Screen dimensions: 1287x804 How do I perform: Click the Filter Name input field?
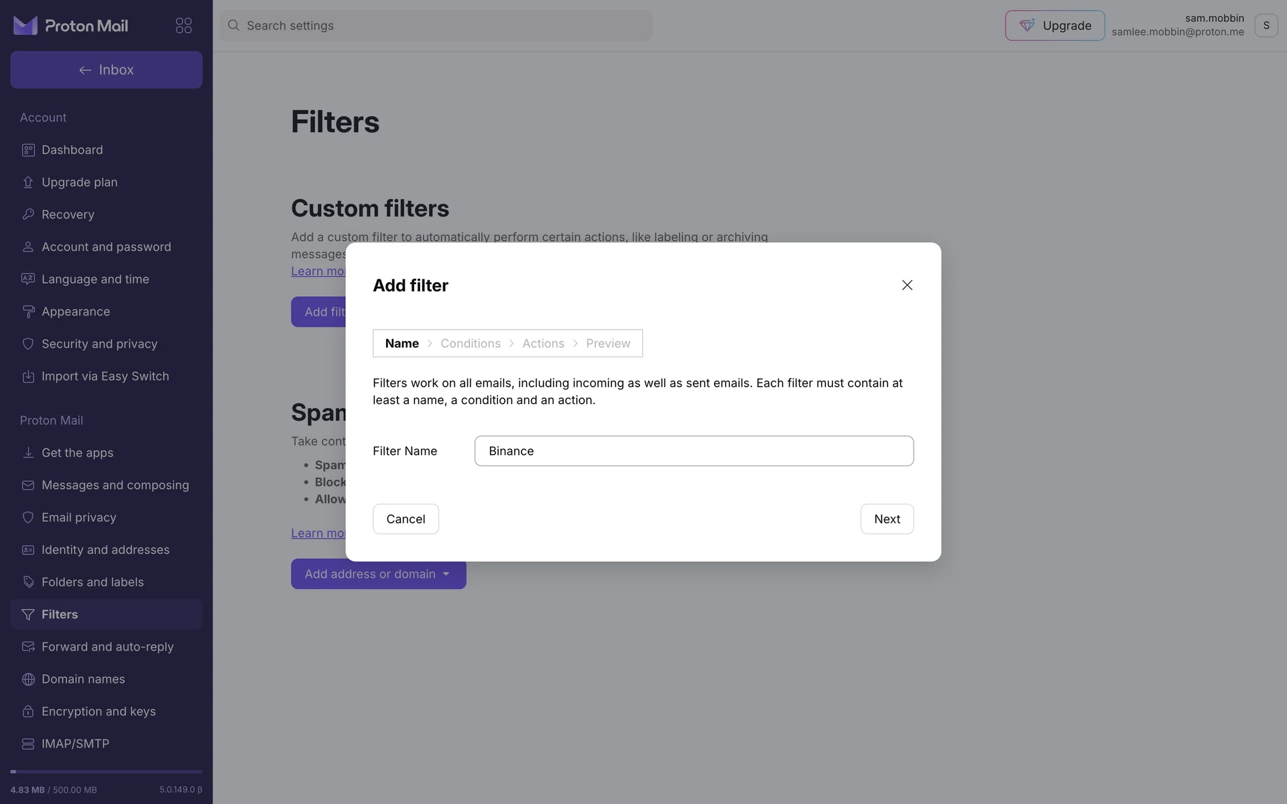pos(694,451)
